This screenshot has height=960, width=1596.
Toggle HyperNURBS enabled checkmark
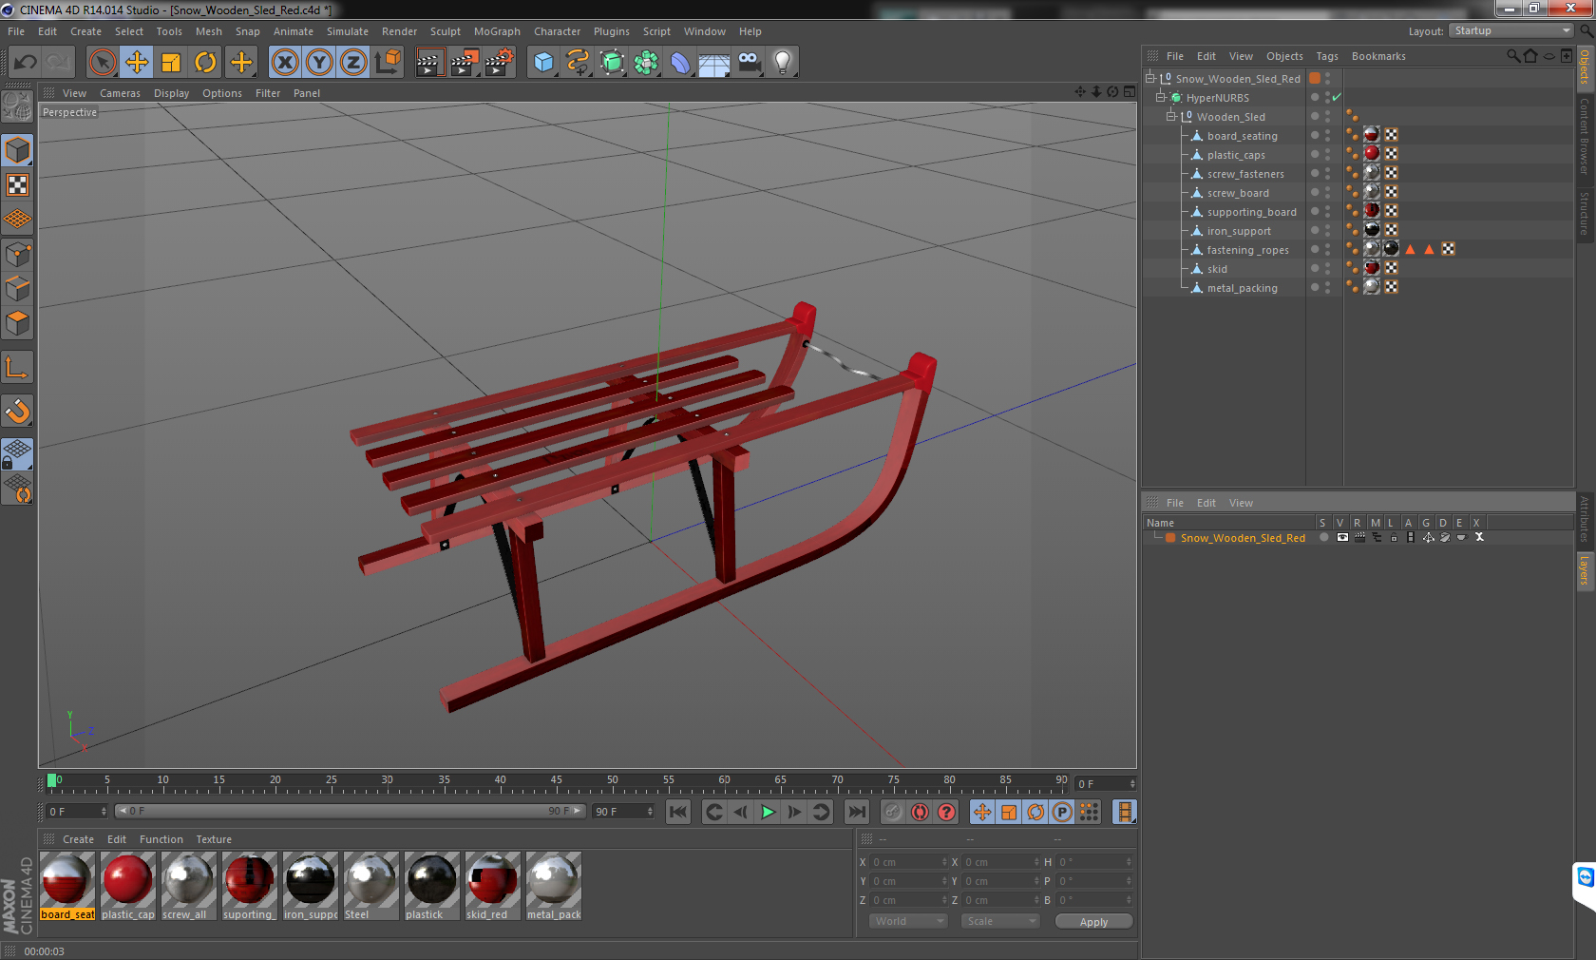pos(1337,98)
